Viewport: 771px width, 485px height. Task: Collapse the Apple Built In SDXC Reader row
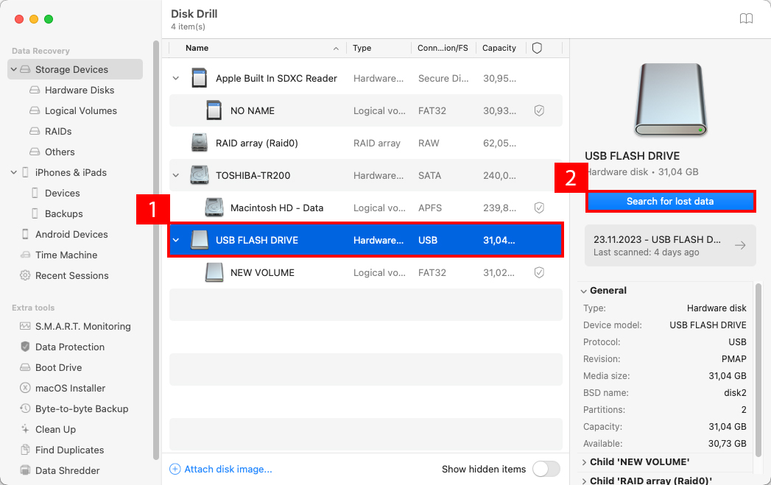point(175,78)
